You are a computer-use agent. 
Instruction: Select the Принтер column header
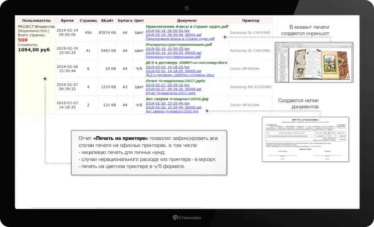point(251,20)
